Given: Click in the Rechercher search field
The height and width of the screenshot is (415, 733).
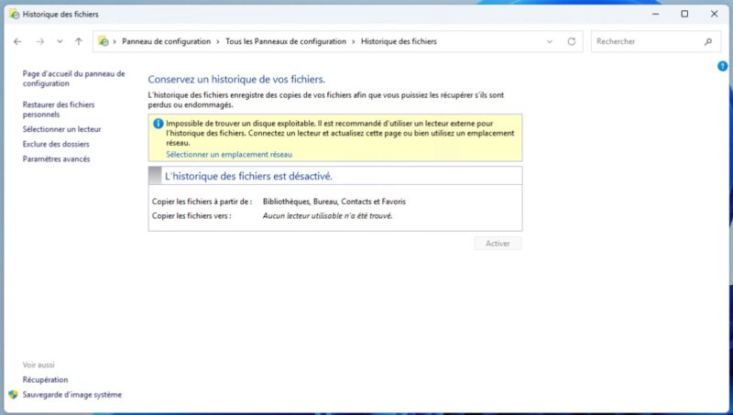Looking at the screenshot, I should (x=650, y=41).
